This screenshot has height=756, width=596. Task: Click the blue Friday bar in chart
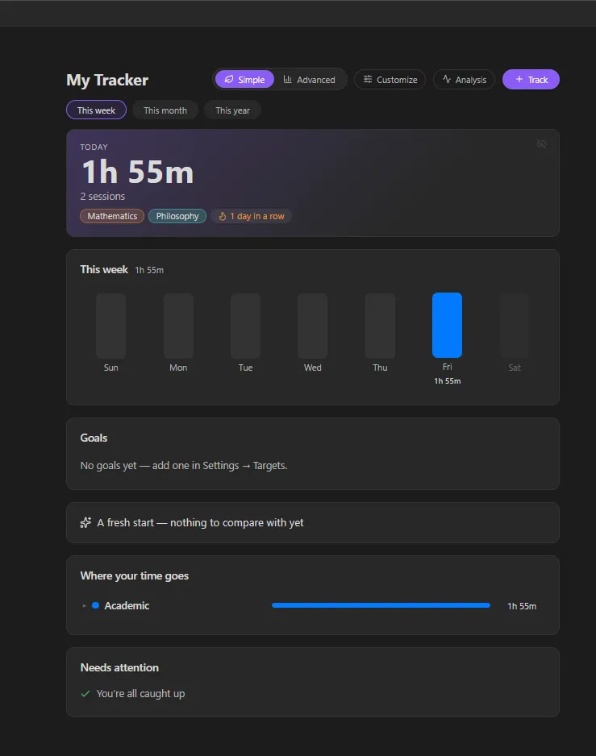click(x=448, y=325)
